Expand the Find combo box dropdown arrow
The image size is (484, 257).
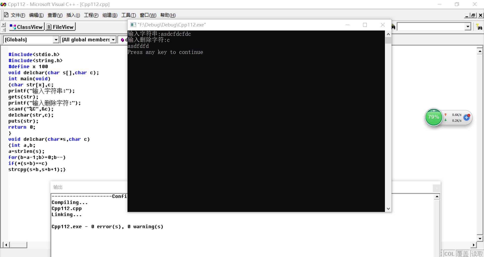[x=468, y=26]
